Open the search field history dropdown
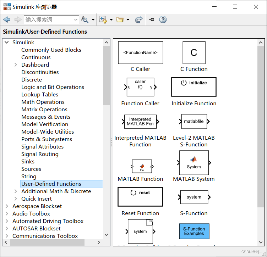 76,20
